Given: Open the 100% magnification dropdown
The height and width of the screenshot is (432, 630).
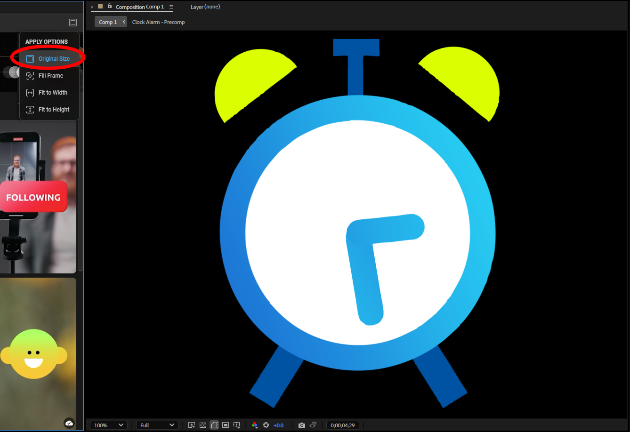Looking at the screenshot, I should [x=109, y=425].
